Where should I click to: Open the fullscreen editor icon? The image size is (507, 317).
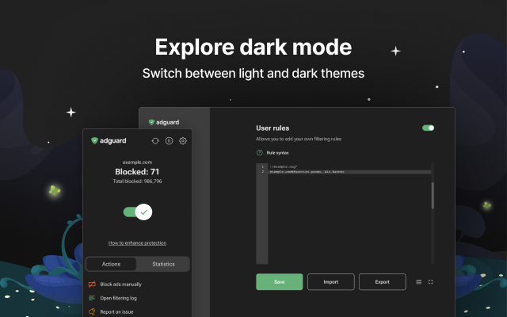[431, 282]
